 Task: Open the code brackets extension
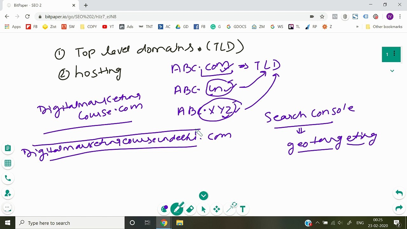(335, 17)
